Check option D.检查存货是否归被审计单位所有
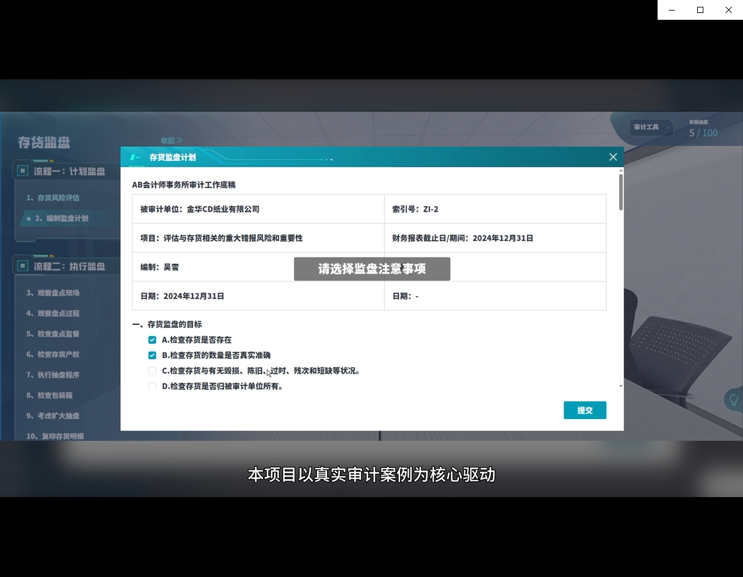Image resolution: width=743 pixels, height=577 pixels. click(152, 386)
